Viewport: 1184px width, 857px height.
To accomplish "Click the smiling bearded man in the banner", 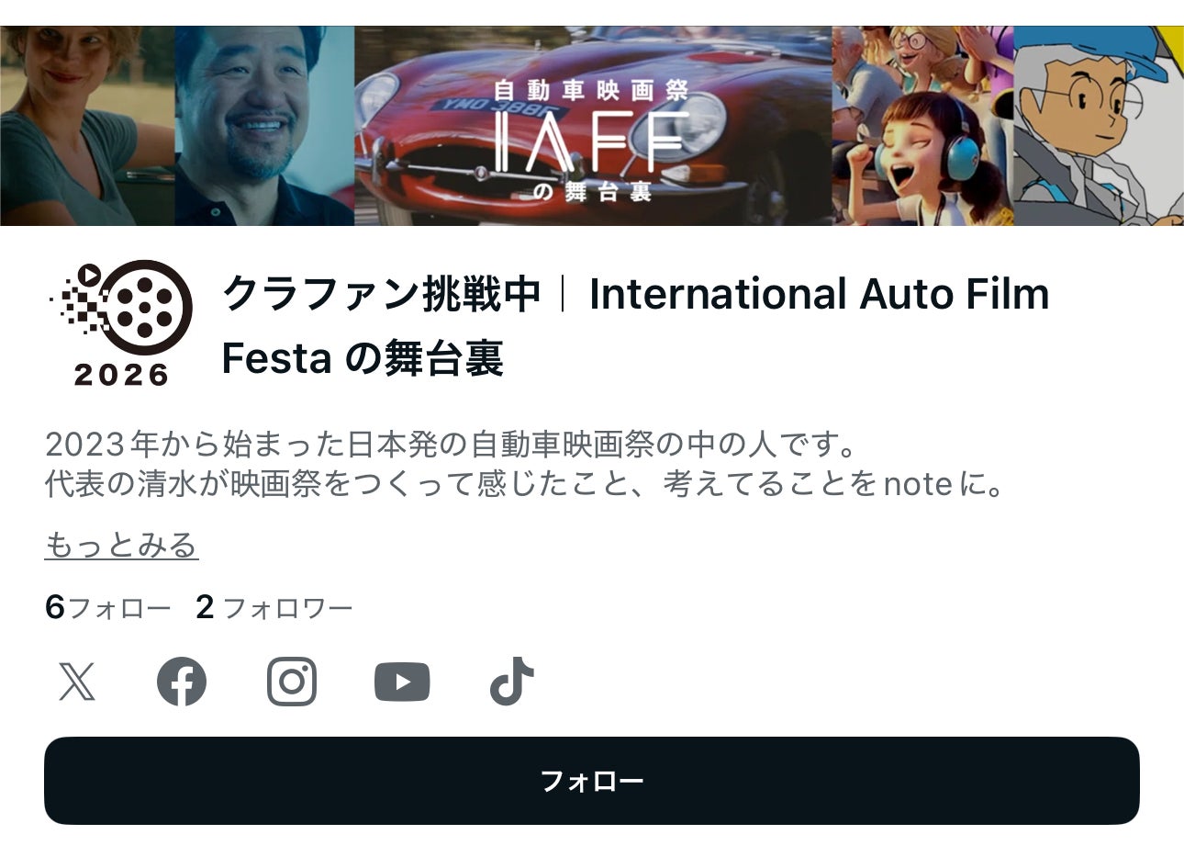I will coord(264,126).
